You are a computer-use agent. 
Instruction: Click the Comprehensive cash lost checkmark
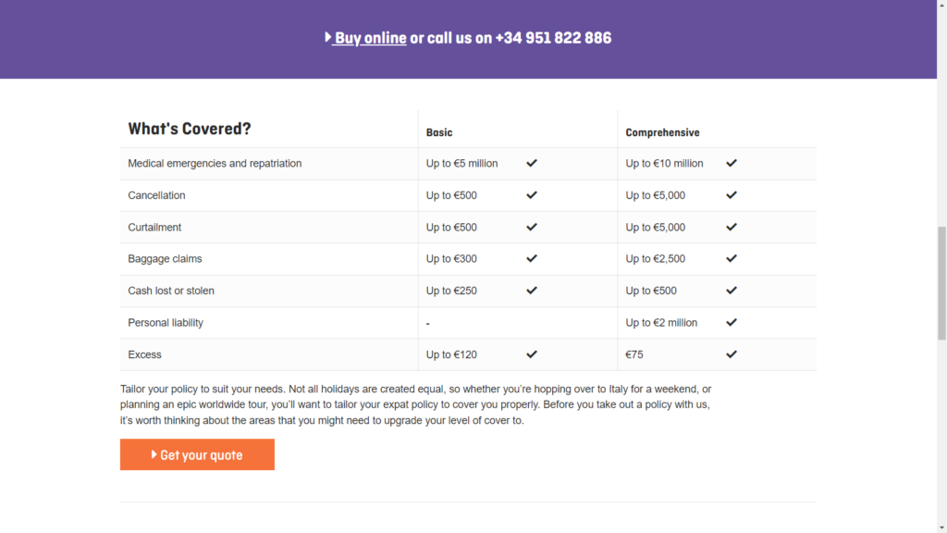tap(732, 291)
